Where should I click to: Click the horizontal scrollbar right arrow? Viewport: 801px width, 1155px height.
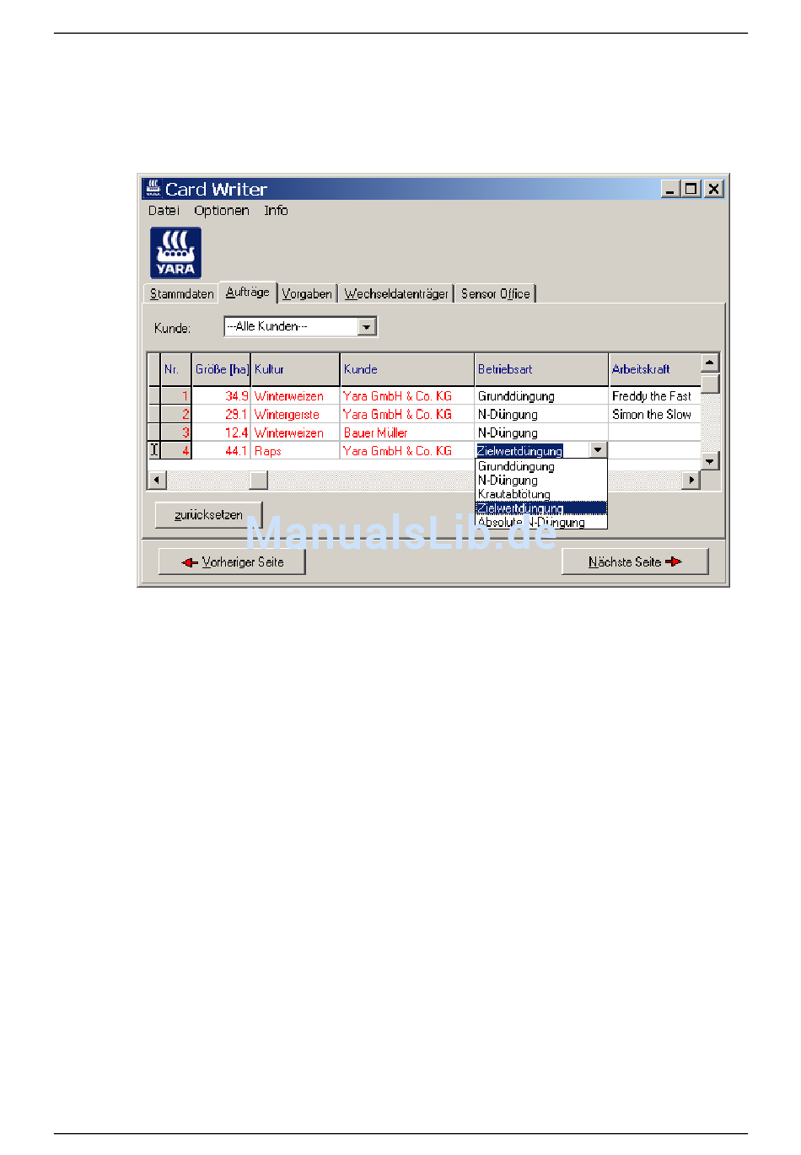click(691, 481)
